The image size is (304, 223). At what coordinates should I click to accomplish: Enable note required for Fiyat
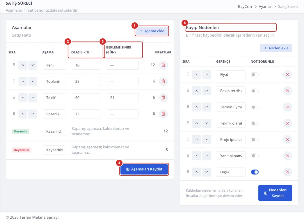tap(255, 75)
